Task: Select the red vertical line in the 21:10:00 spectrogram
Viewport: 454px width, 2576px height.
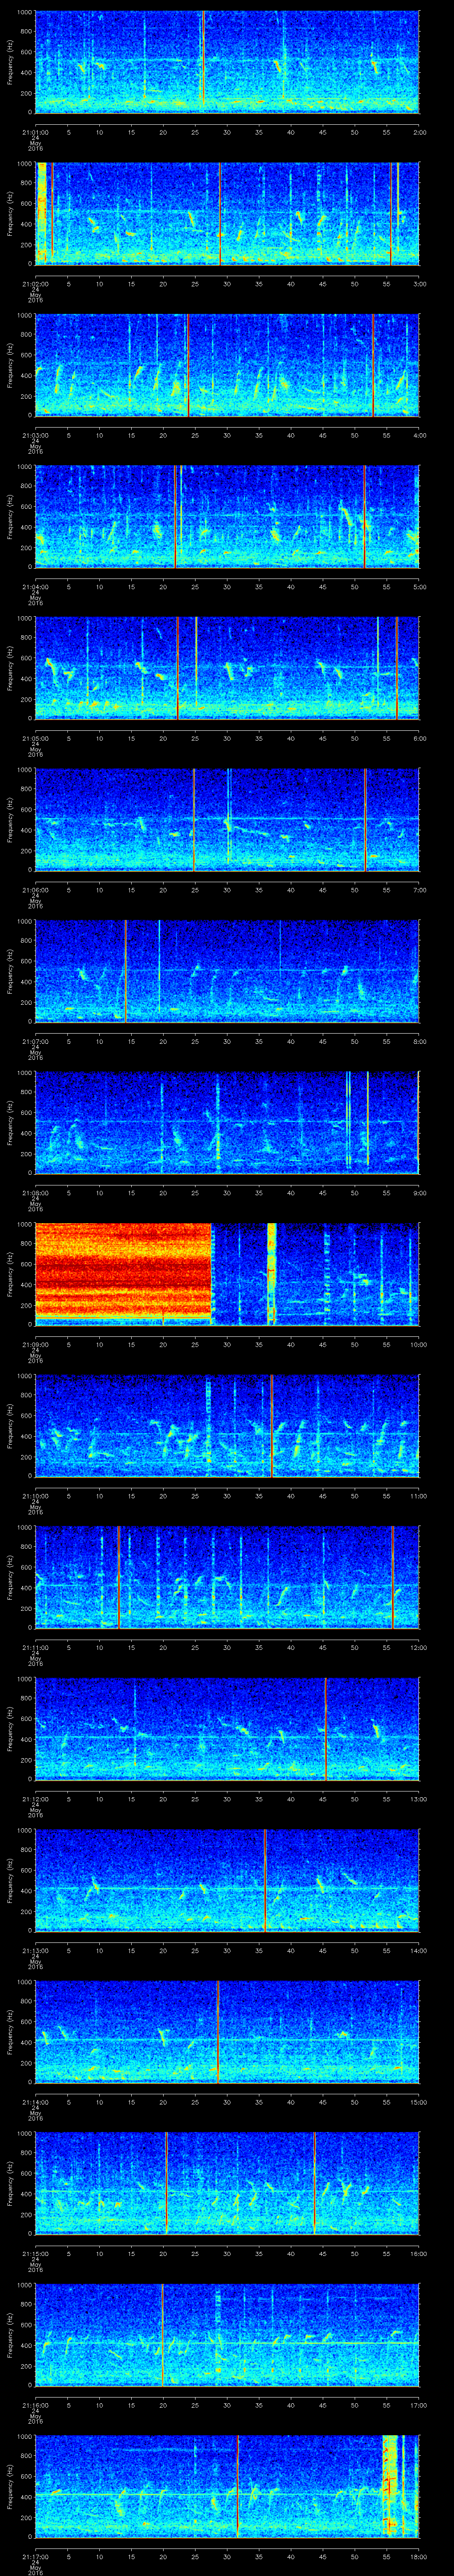Action: pyautogui.click(x=271, y=1426)
